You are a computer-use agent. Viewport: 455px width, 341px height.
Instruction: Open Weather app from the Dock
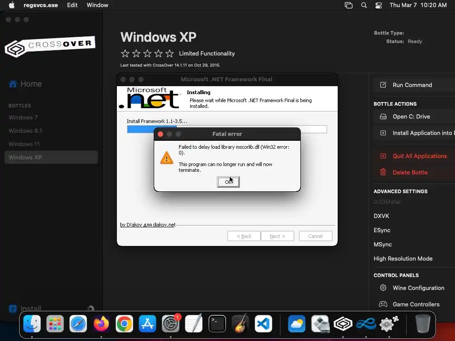(x=296, y=324)
